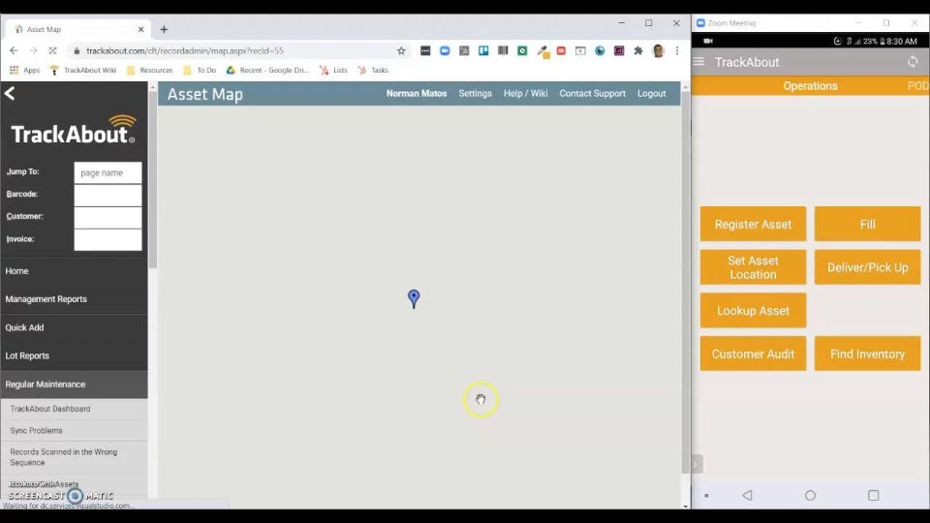Collapse Regular Maintenance section
The width and height of the screenshot is (930, 523).
74,385
